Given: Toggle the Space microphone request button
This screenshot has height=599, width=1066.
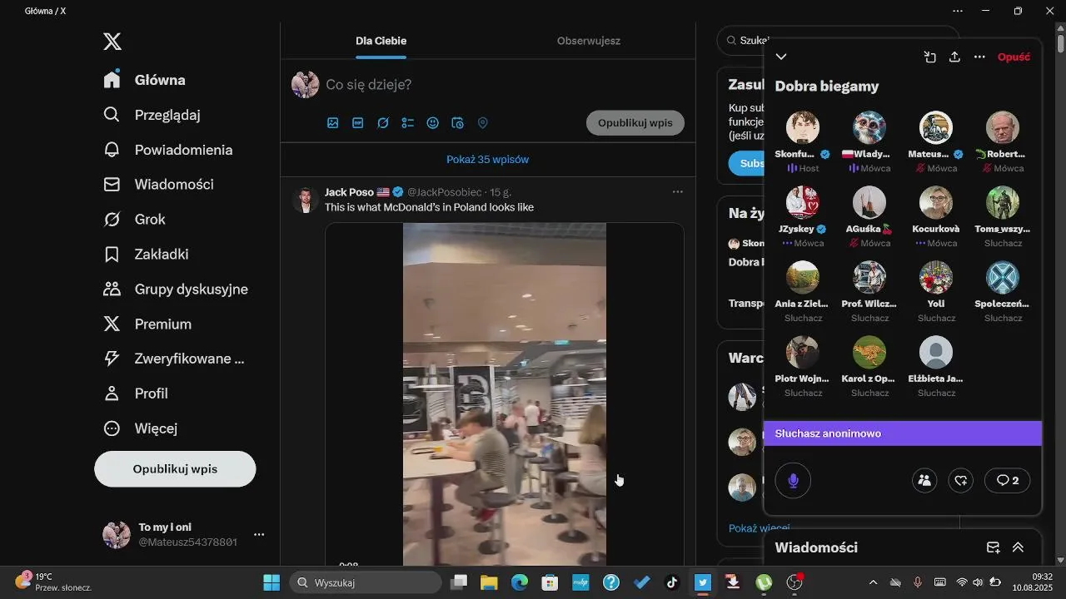Looking at the screenshot, I should 793,481.
